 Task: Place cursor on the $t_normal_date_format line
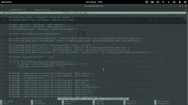pos(41,17)
